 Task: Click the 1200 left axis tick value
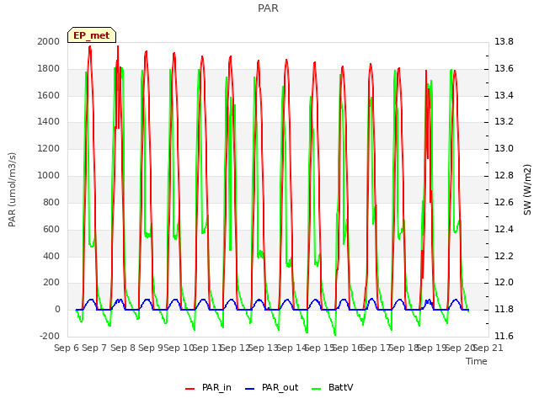pyautogui.click(x=49, y=149)
